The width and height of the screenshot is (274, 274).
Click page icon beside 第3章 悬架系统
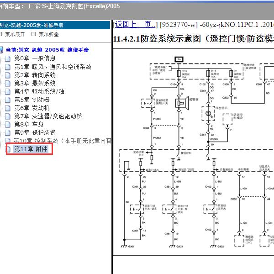(x=7, y=84)
